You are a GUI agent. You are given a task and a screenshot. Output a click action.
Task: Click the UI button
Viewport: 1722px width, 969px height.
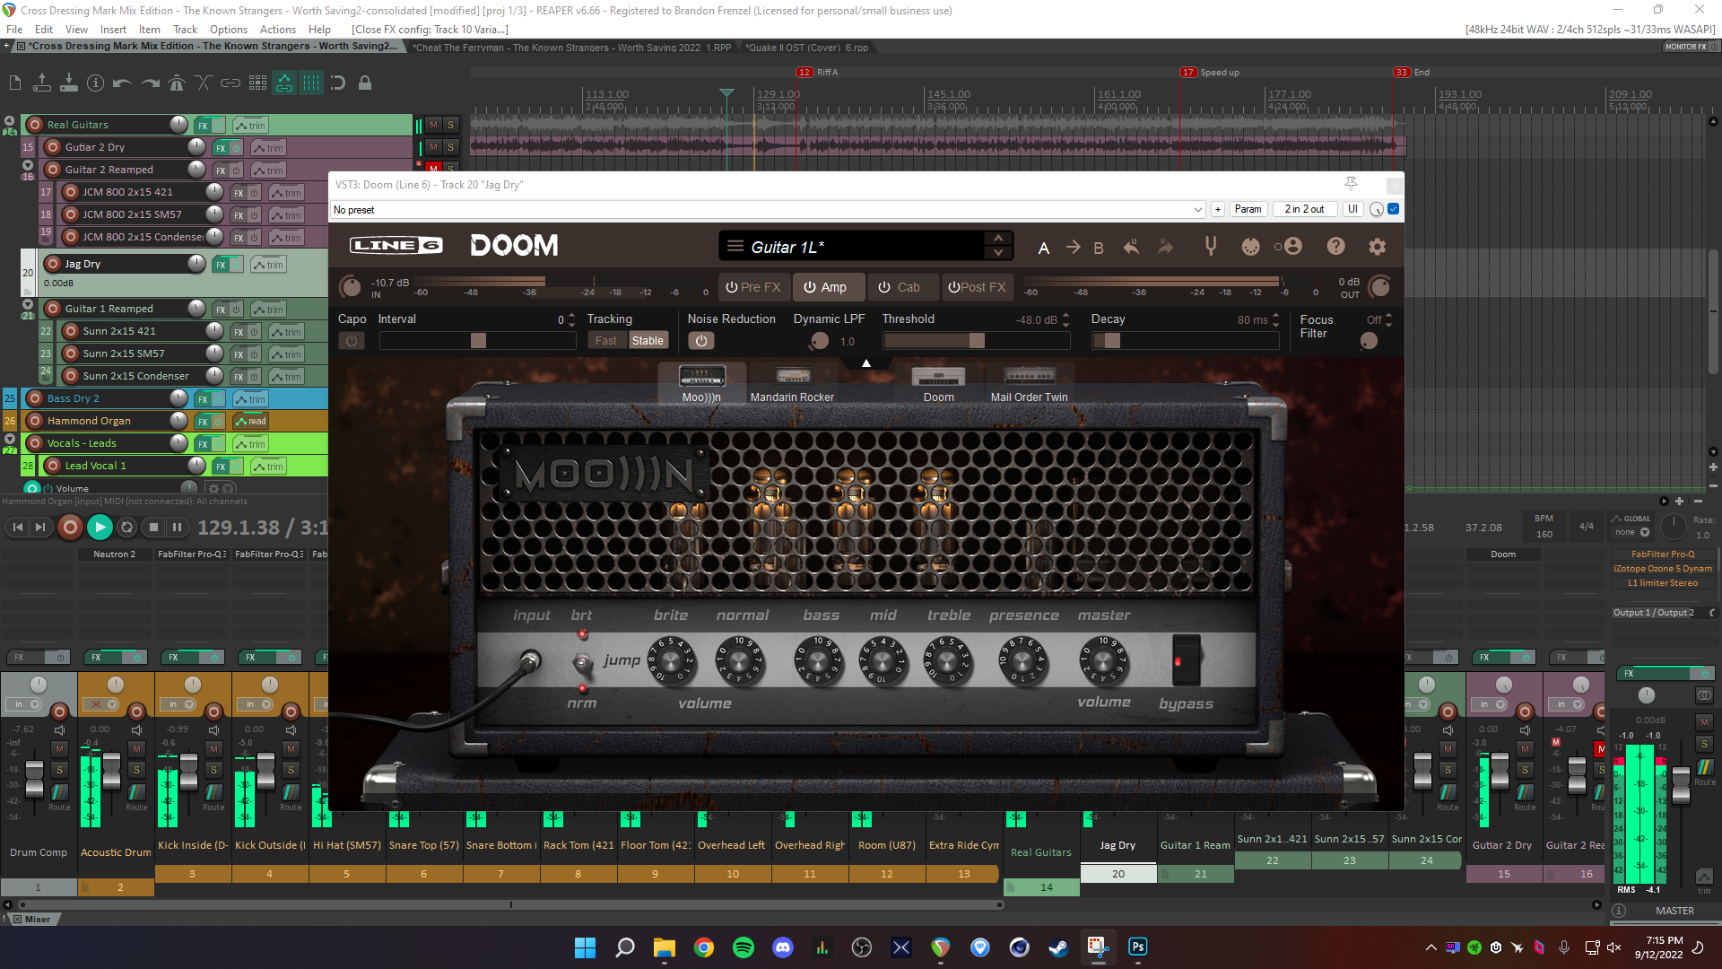pos(1352,209)
